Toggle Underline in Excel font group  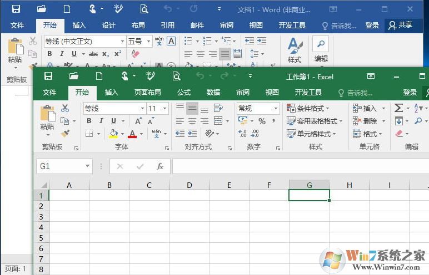click(113, 121)
